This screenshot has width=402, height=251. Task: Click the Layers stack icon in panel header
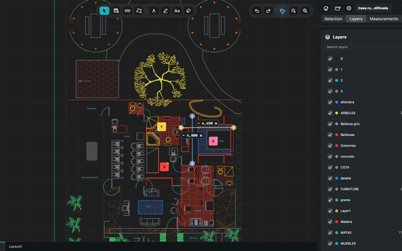click(328, 37)
